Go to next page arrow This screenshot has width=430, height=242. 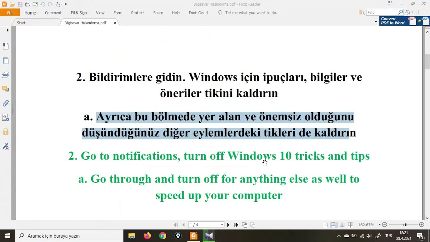tap(228, 225)
